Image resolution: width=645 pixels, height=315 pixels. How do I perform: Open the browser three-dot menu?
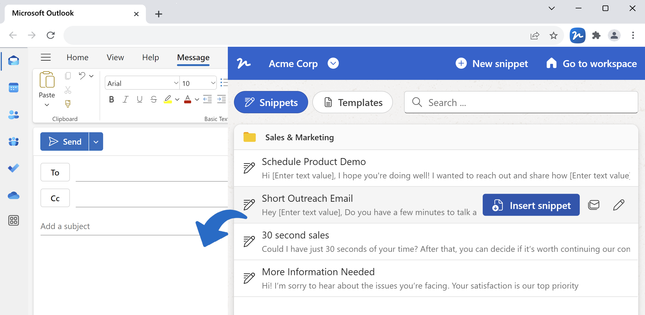(633, 35)
